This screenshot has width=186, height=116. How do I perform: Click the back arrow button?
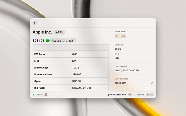[x=35, y=23]
